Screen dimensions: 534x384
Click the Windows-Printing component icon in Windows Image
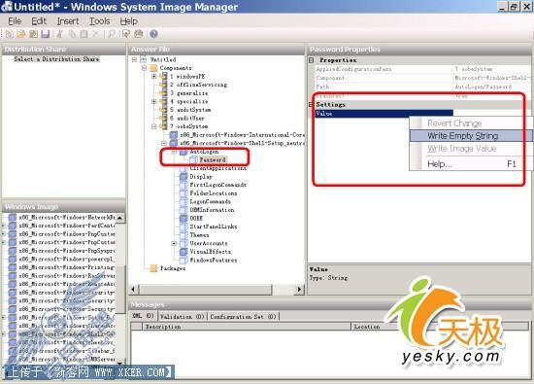pos(13,267)
